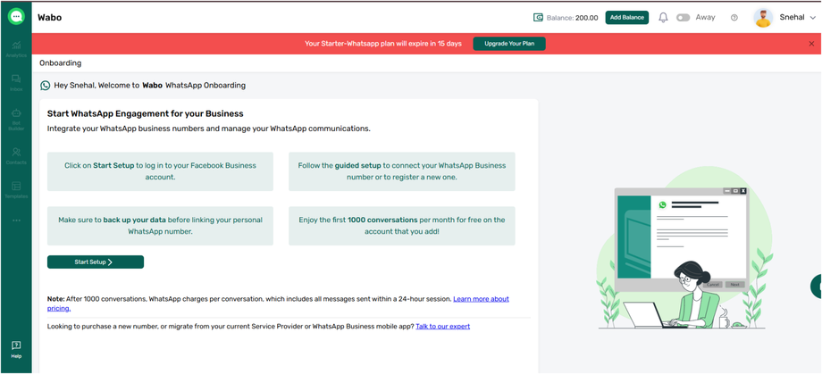The width and height of the screenshot is (822, 374).
Task: Open Contacts from the sidebar
Action: 16,155
